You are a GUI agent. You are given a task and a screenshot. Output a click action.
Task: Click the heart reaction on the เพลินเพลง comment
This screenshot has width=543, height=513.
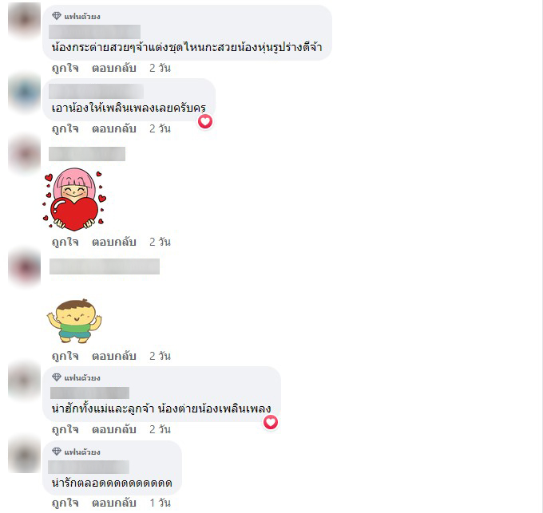click(205, 121)
